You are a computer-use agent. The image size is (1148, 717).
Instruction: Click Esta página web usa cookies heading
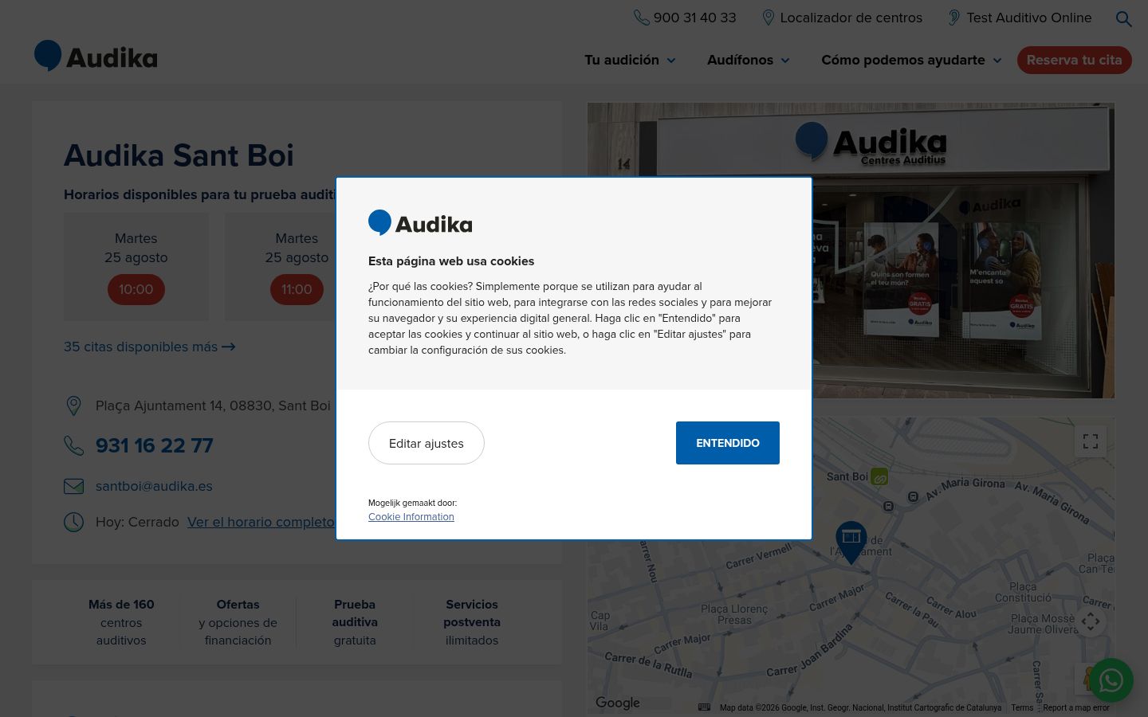[451, 261]
